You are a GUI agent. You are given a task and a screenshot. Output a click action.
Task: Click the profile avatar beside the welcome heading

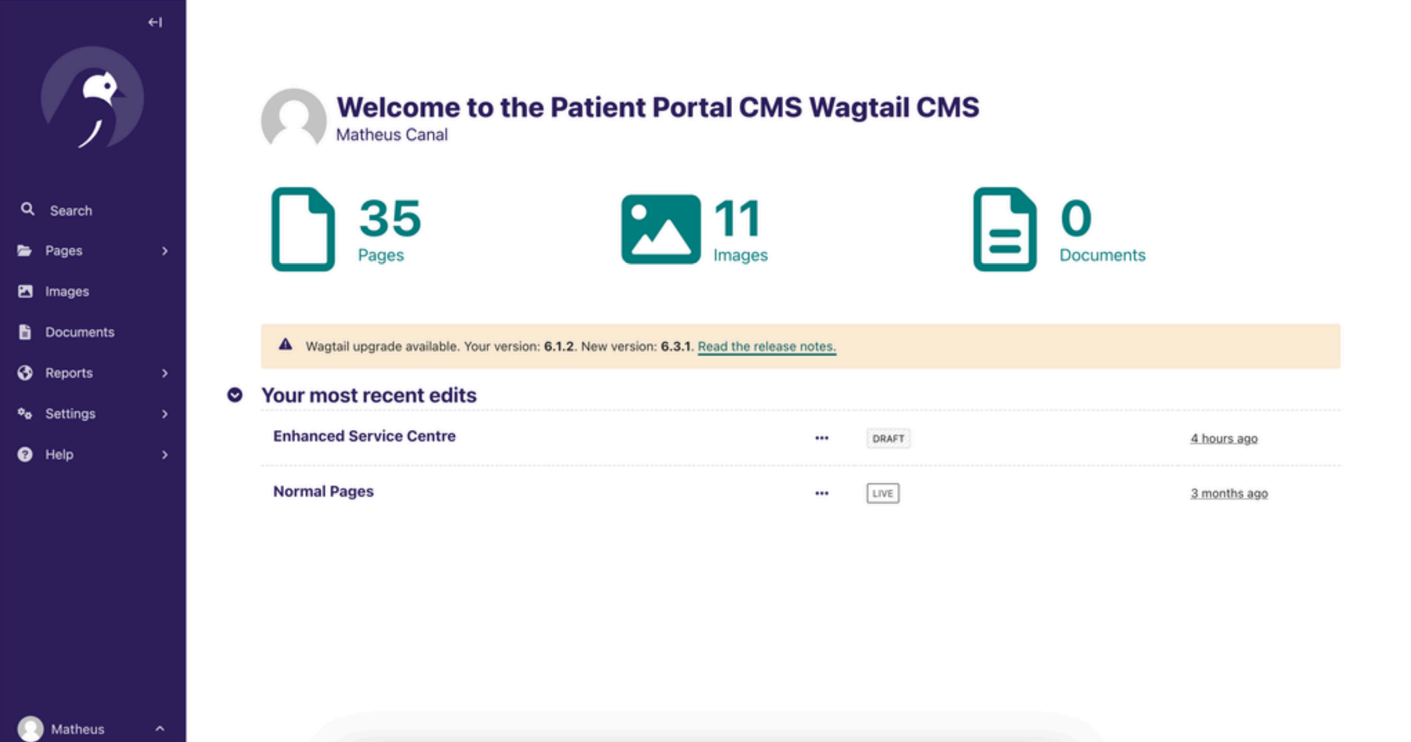pyautogui.click(x=294, y=118)
